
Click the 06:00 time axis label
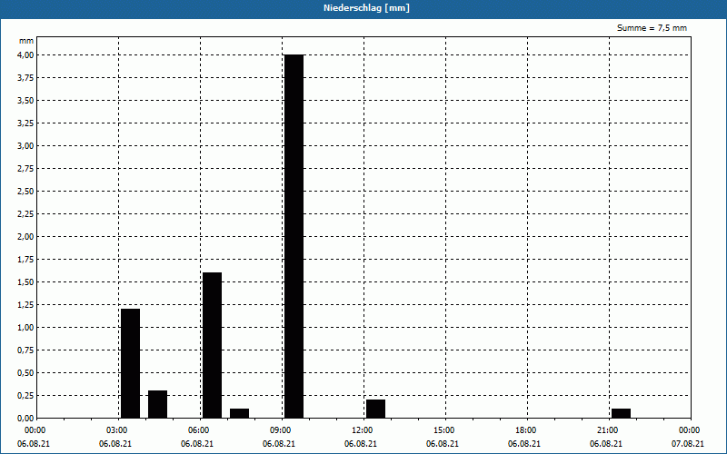point(199,430)
